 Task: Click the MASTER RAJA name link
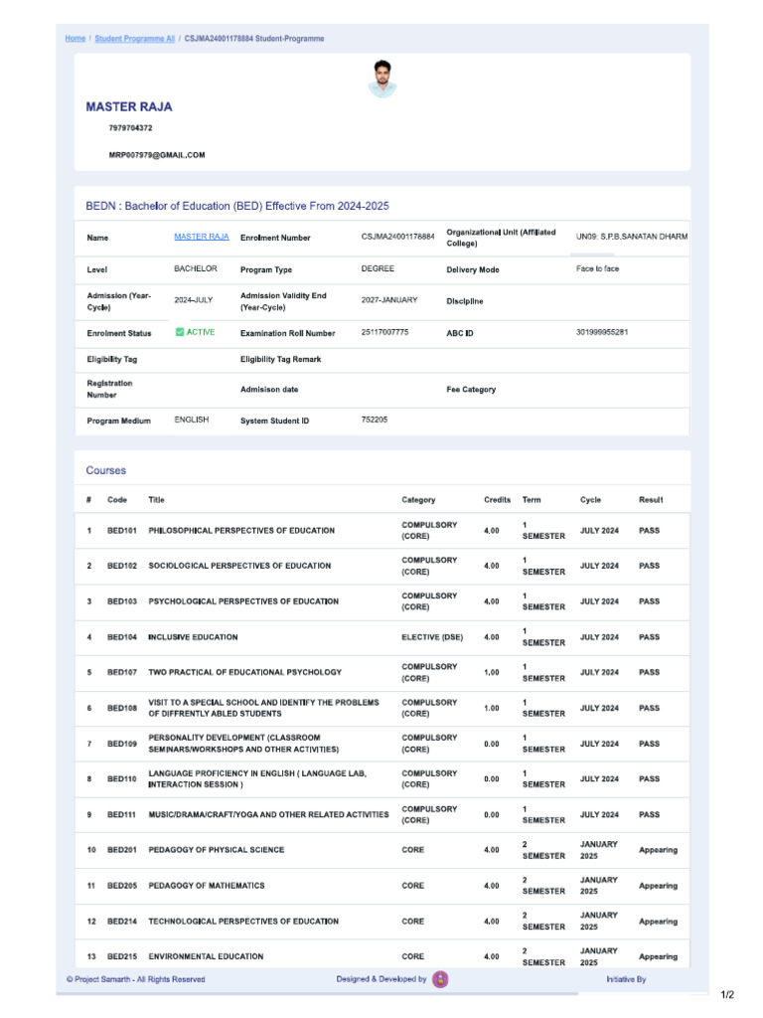tap(201, 237)
